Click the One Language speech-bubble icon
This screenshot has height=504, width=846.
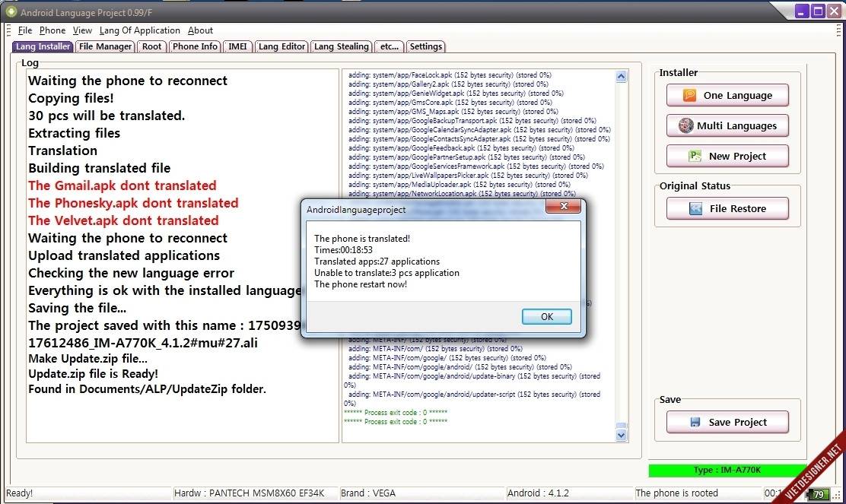pyautogui.click(x=689, y=96)
